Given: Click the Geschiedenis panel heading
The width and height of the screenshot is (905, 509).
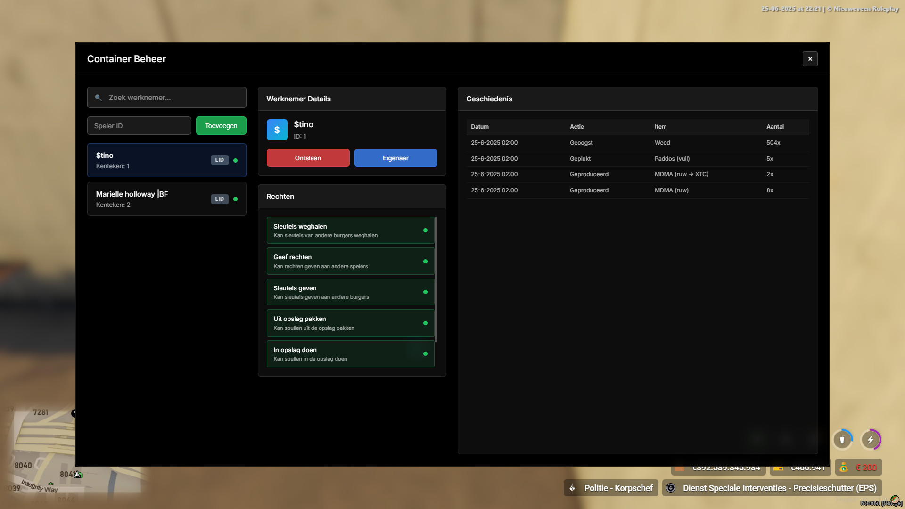Looking at the screenshot, I should tap(489, 99).
